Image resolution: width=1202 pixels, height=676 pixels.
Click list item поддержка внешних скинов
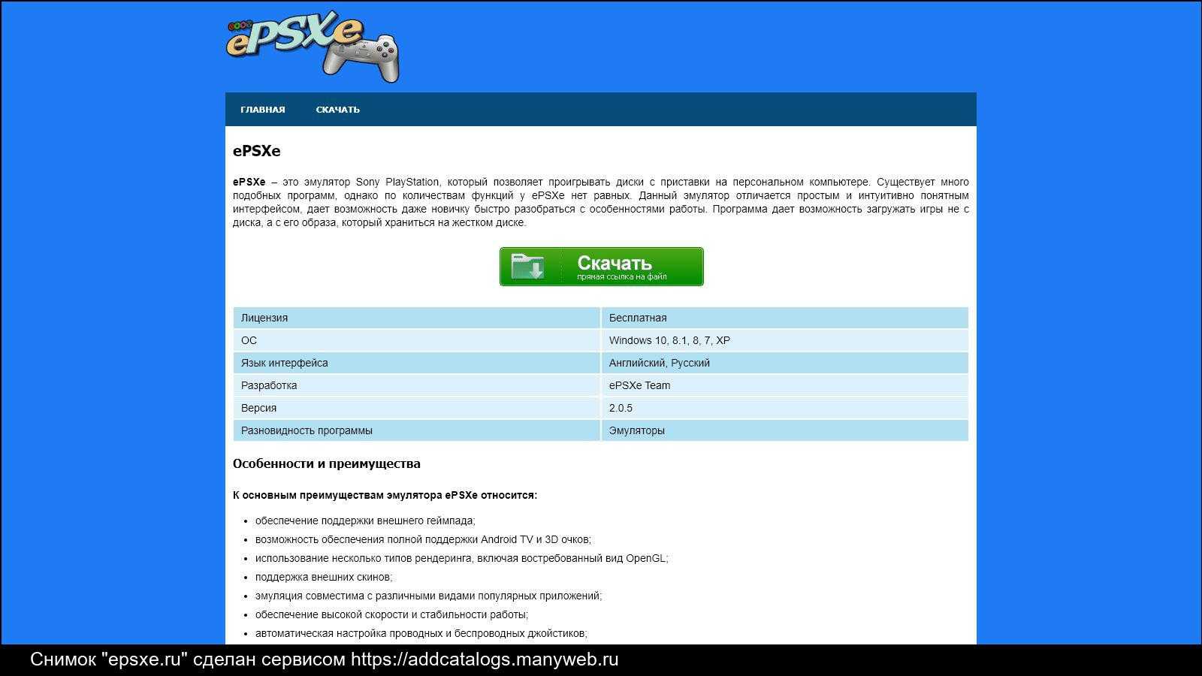point(324,577)
